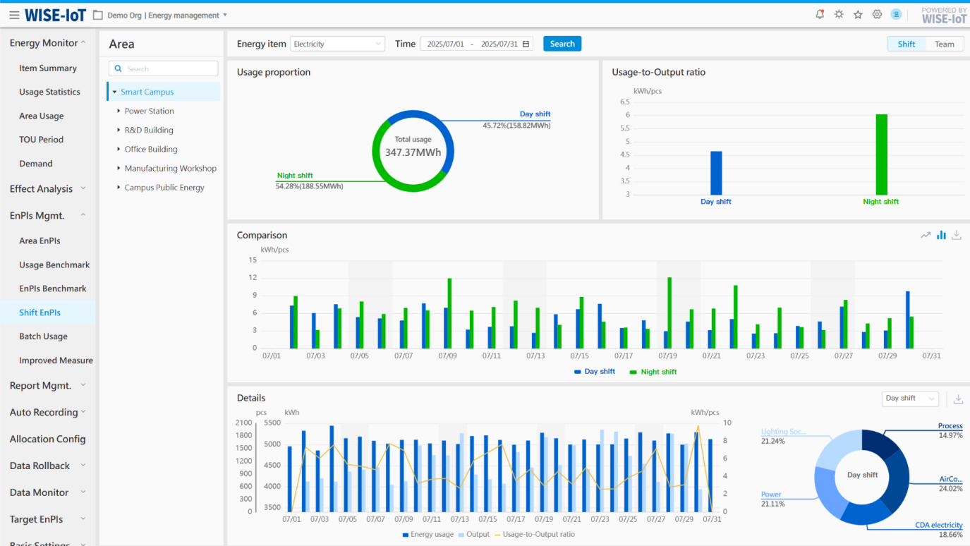
Task: Download the Details chart data
Action: pyautogui.click(x=958, y=399)
